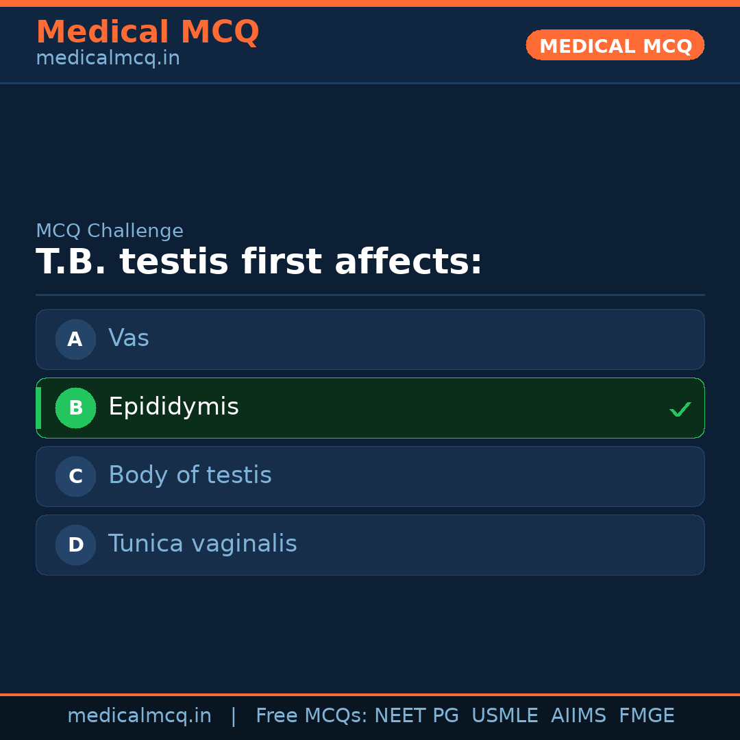Open the medicalmcq.in link in header
The image size is (740, 740).
coord(108,59)
